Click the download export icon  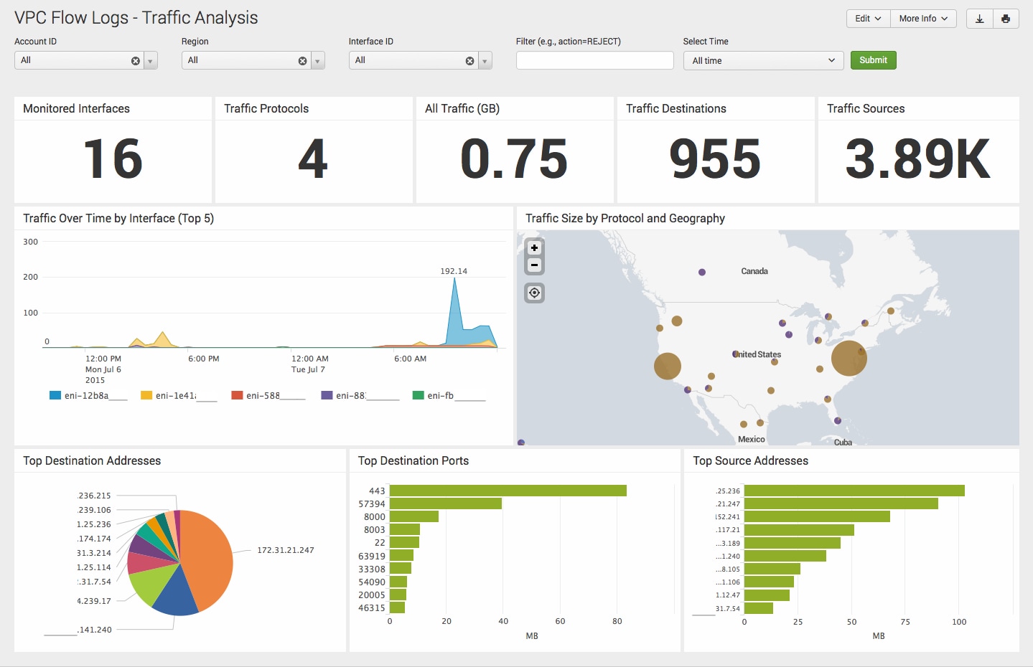point(980,19)
